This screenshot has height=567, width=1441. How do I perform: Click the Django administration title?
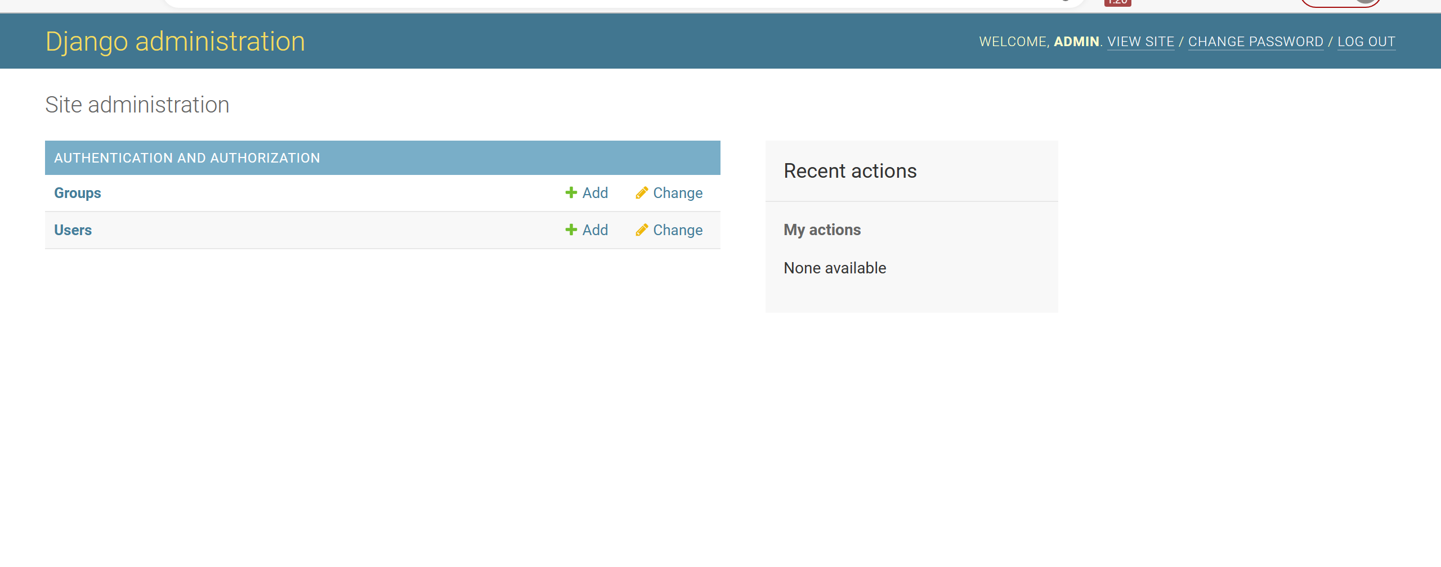175,42
